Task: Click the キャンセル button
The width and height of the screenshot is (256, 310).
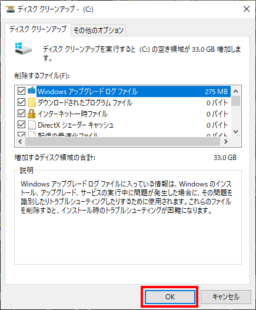Action: point(226,296)
